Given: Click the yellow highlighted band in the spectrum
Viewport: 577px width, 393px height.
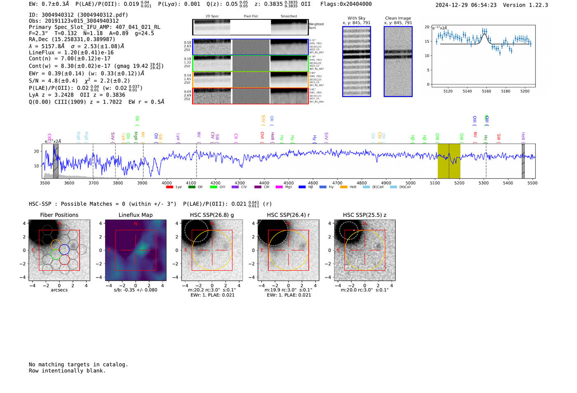Looking at the screenshot, I should (x=449, y=161).
